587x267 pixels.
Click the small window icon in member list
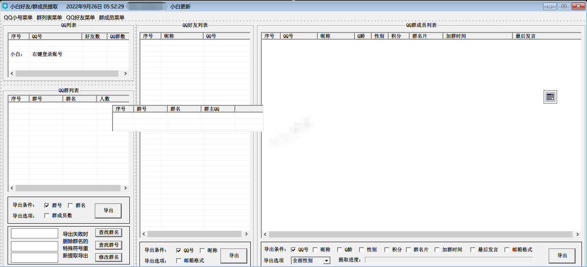550,97
